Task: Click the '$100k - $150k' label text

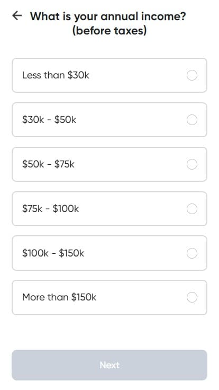Action: [x=53, y=253]
